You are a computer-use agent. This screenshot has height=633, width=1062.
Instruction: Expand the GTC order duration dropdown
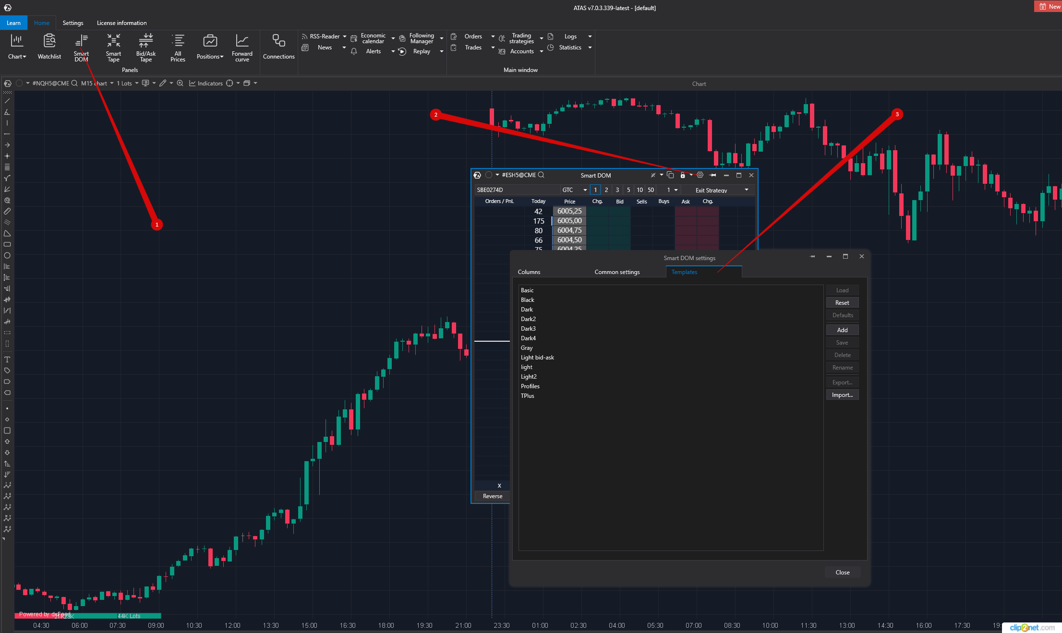coord(585,190)
